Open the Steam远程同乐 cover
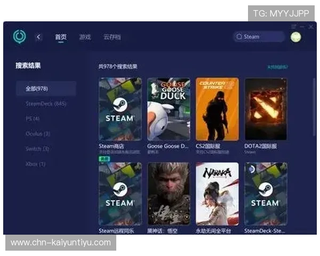 (120, 194)
